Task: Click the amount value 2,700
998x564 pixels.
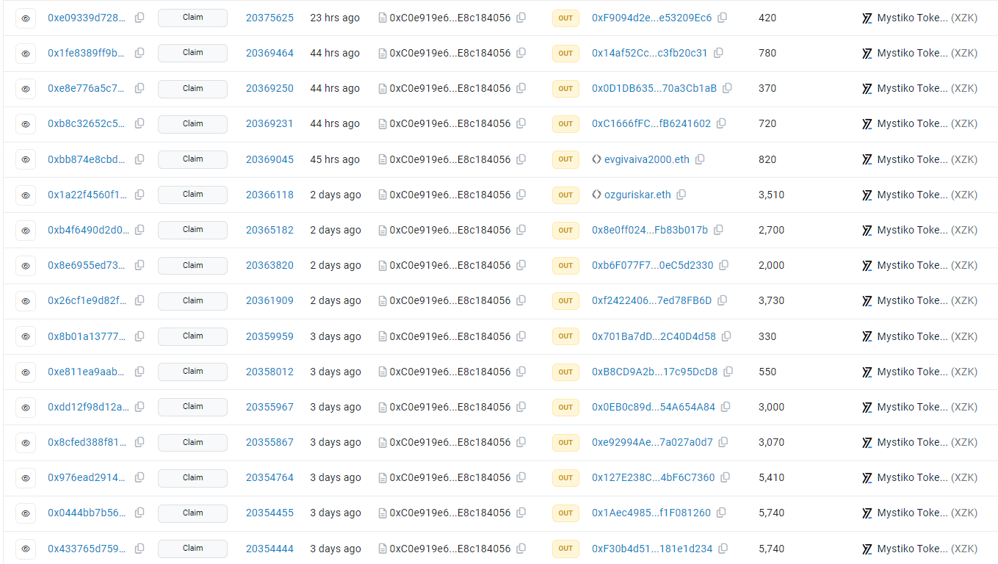Action: coord(771,230)
